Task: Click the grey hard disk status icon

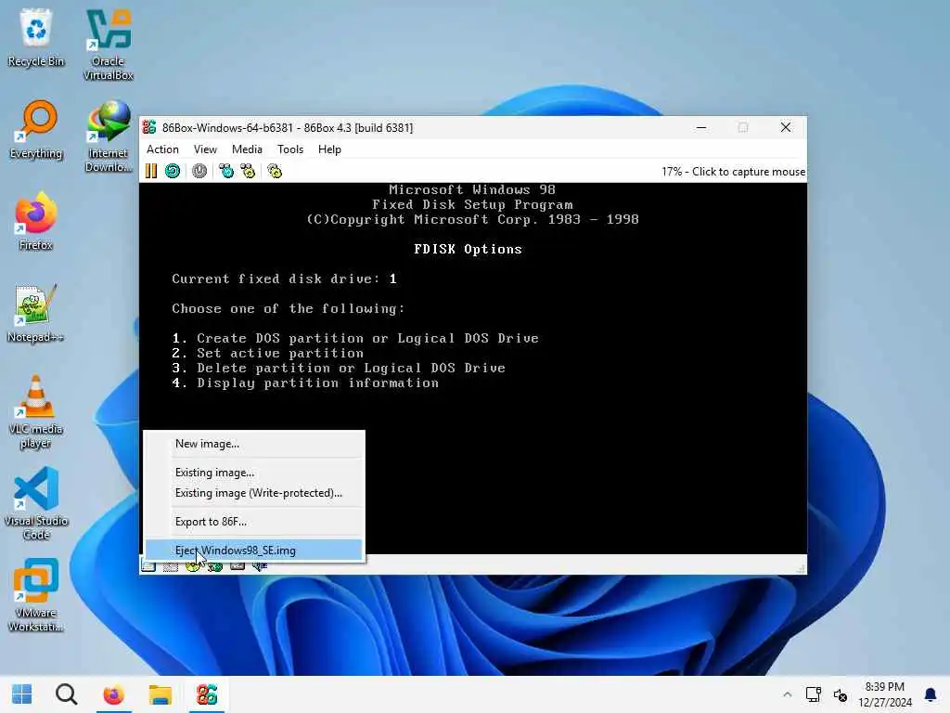Action: pyautogui.click(x=237, y=567)
